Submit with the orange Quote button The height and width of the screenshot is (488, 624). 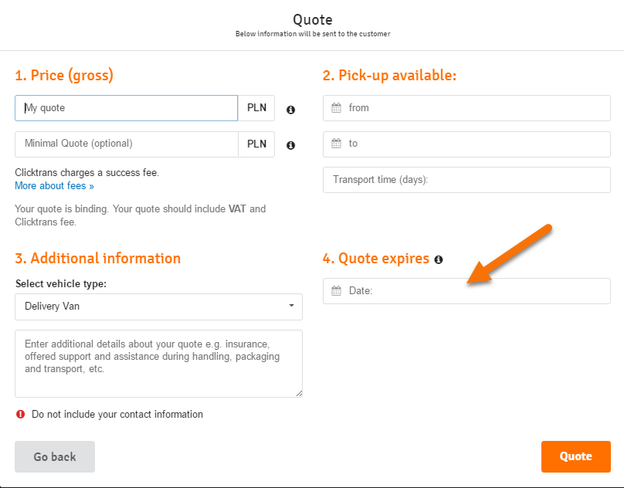[575, 456]
